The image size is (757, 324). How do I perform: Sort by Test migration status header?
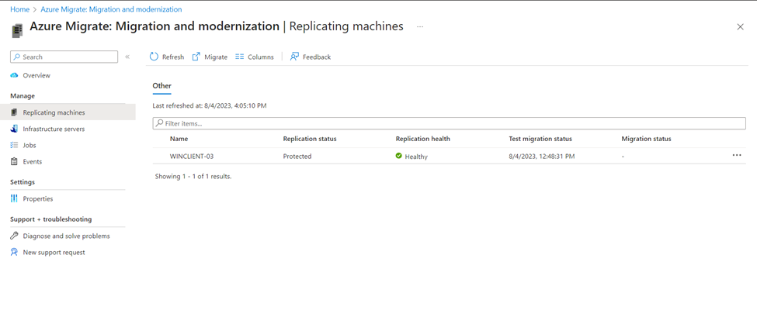tap(540, 139)
